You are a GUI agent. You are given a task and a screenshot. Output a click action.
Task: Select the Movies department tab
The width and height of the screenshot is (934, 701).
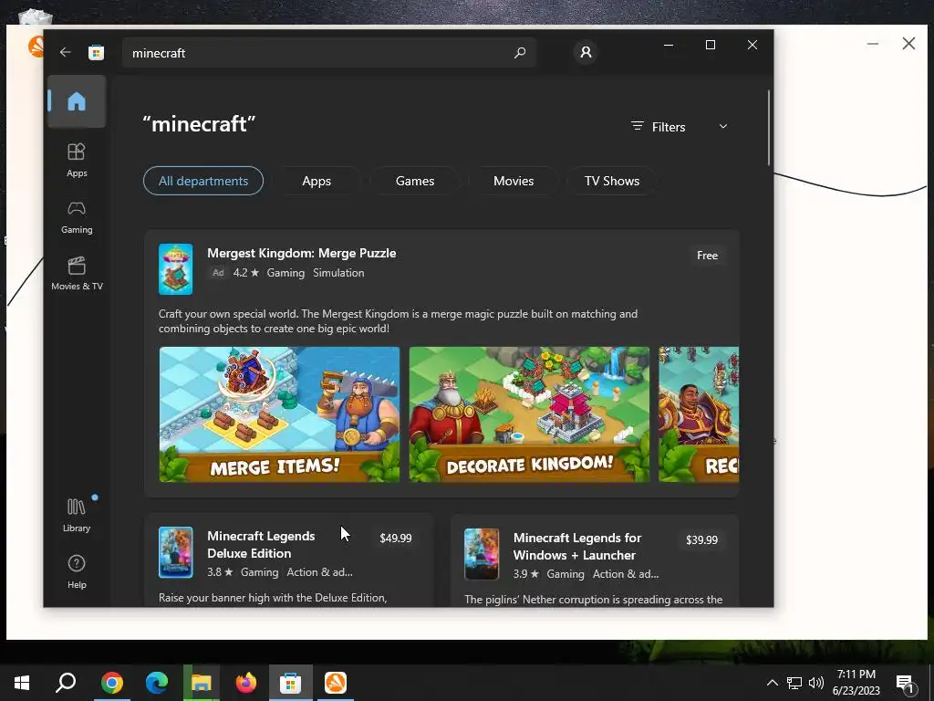(x=514, y=181)
